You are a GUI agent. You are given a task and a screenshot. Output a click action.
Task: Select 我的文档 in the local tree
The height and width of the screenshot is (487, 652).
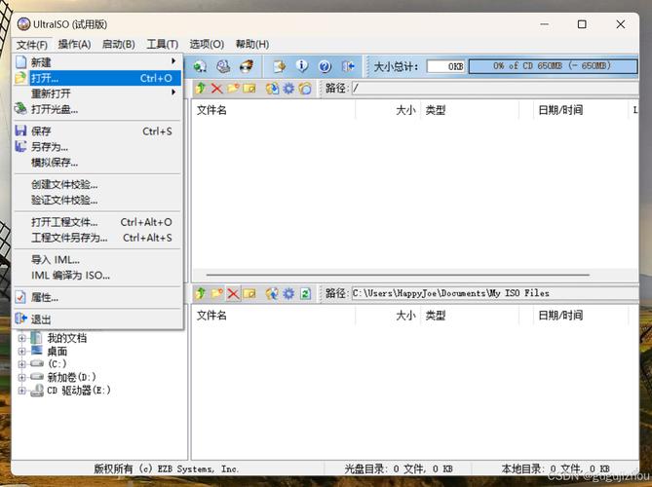[67, 338]
